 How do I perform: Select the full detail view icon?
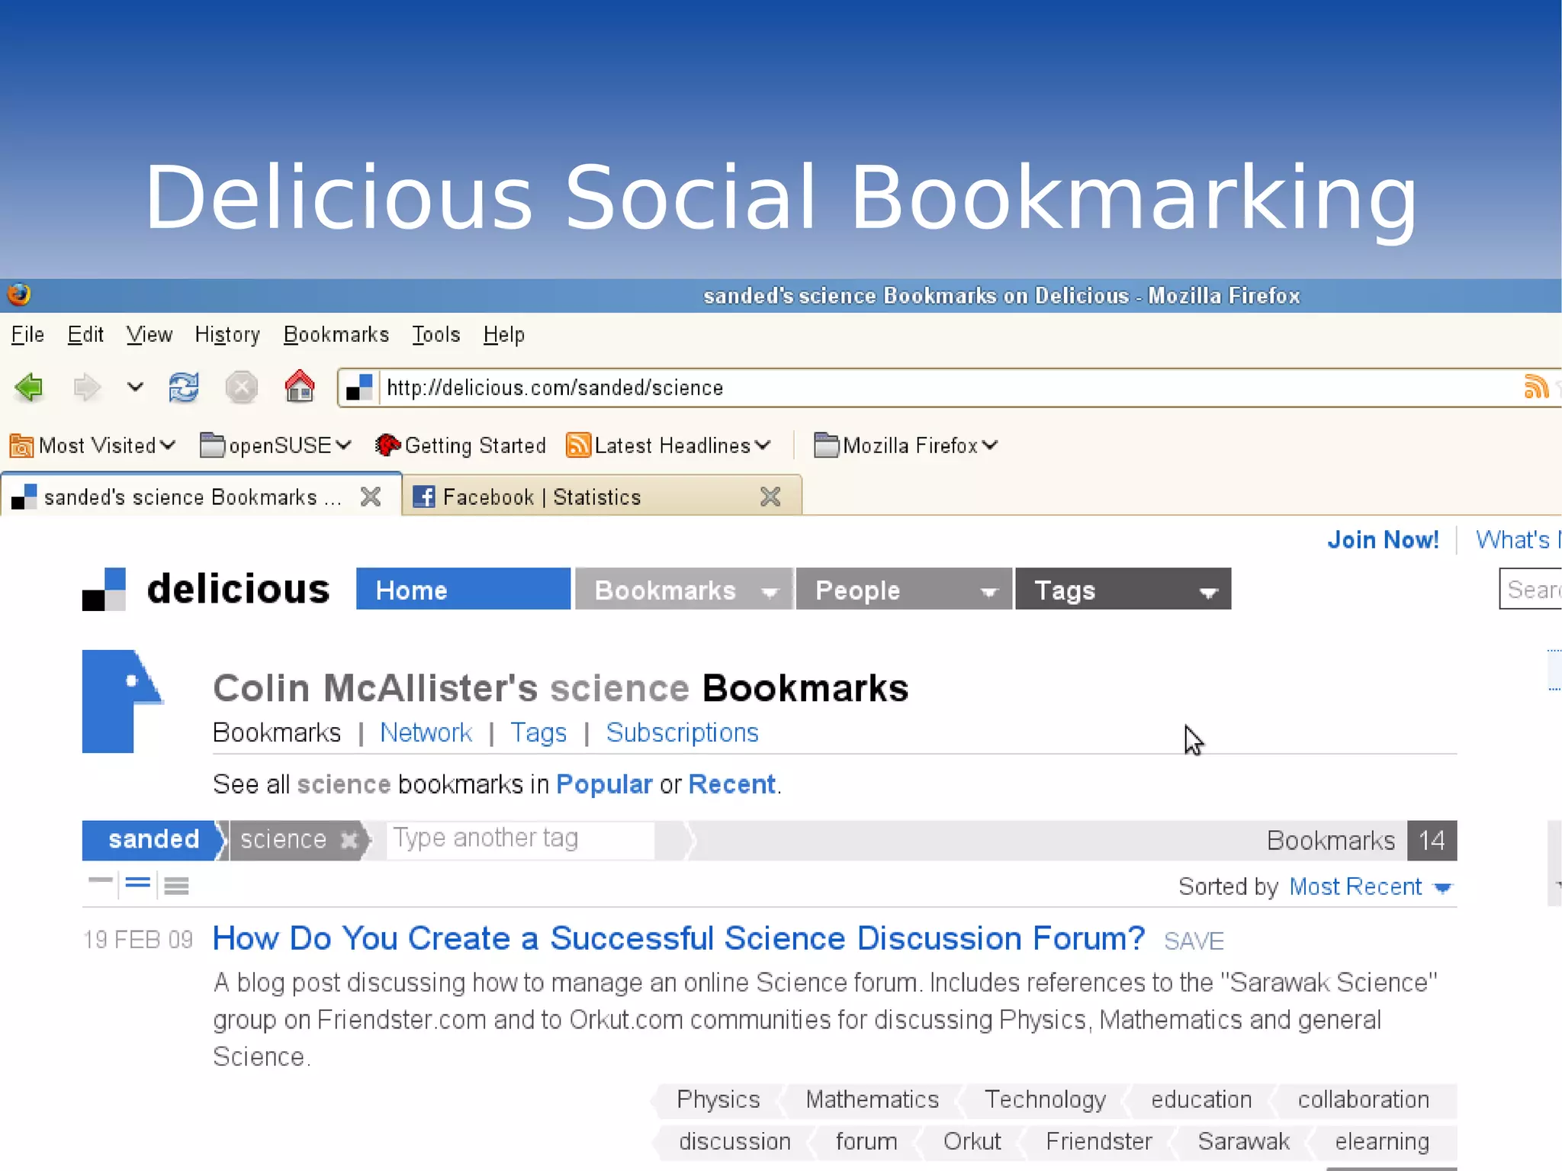tap(176, 885)
